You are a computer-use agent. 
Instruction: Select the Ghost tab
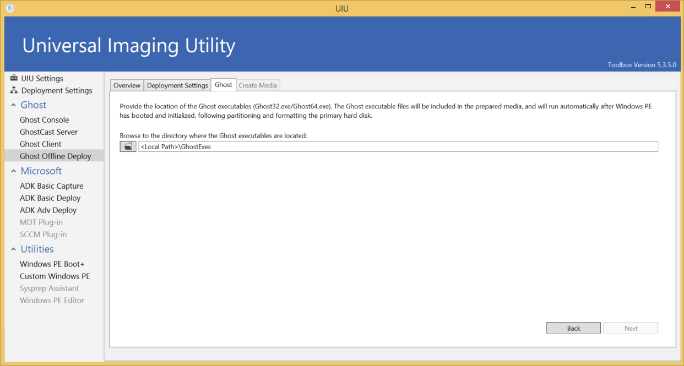[224, 85]
